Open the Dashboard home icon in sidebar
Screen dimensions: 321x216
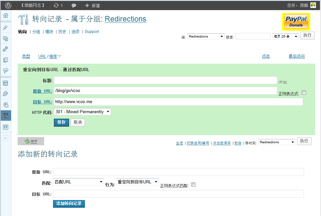[x=6, y=16]
